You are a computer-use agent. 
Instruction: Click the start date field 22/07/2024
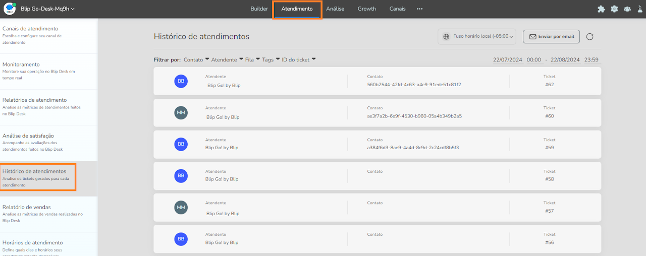(x=507, y=59)
